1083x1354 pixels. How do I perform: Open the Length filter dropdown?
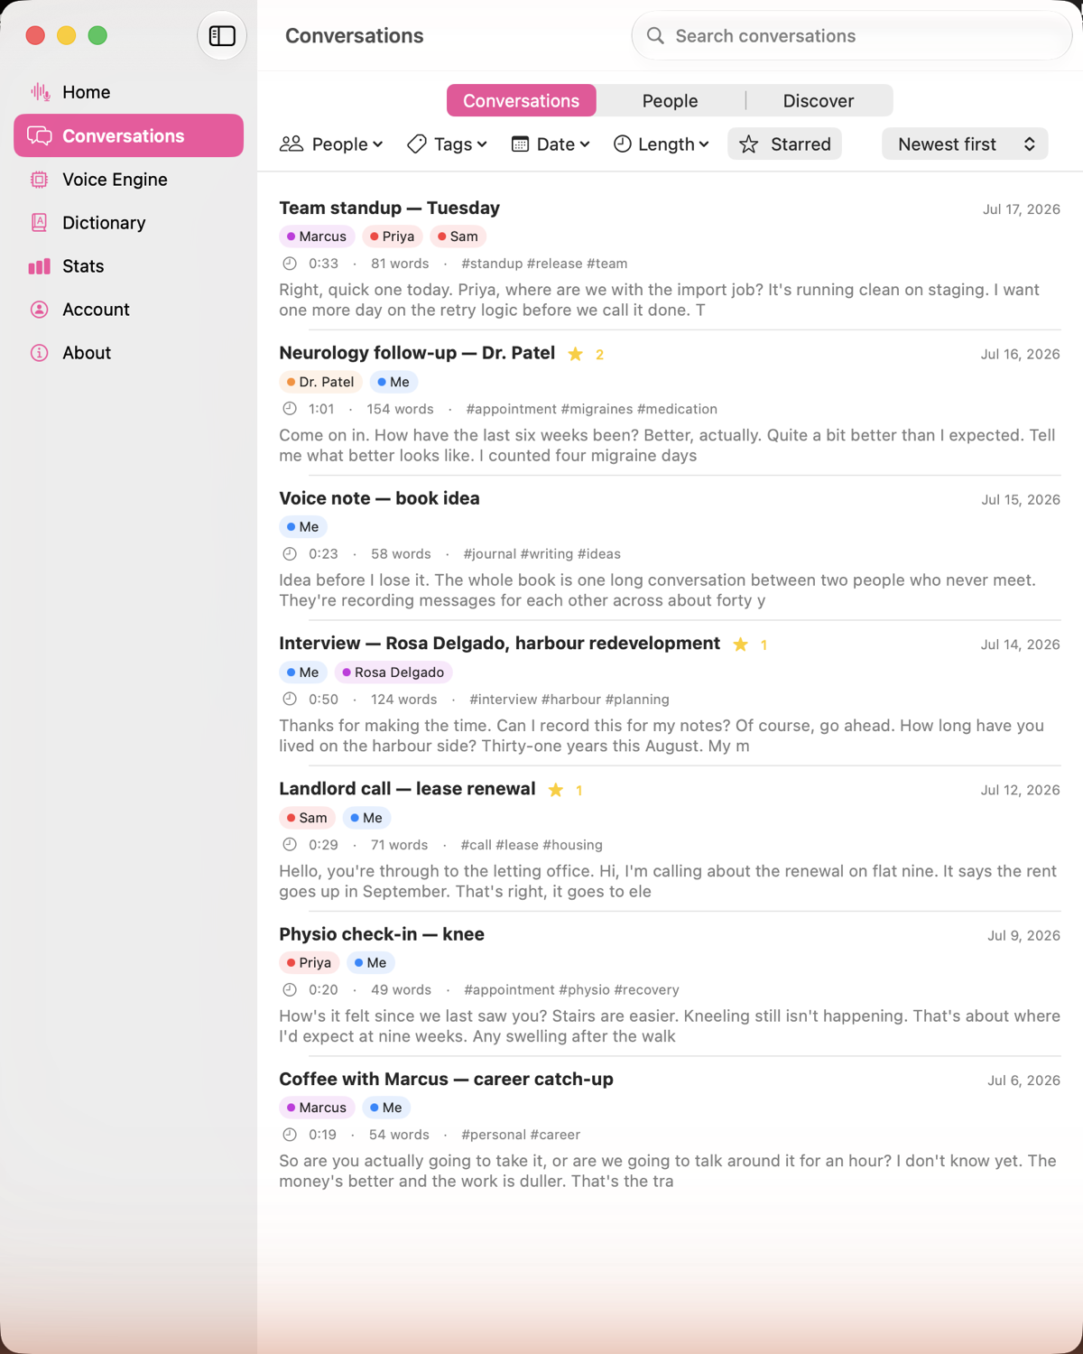coord(662,144)
